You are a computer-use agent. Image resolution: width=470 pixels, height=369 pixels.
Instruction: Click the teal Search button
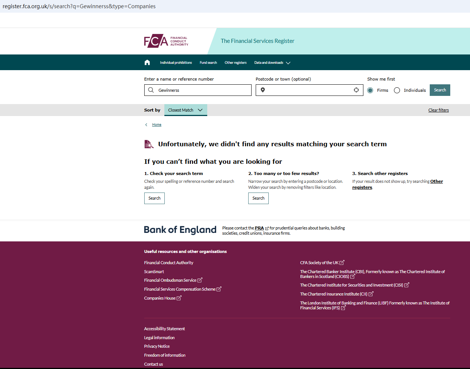pyautogui.click(x=440, y=90)
